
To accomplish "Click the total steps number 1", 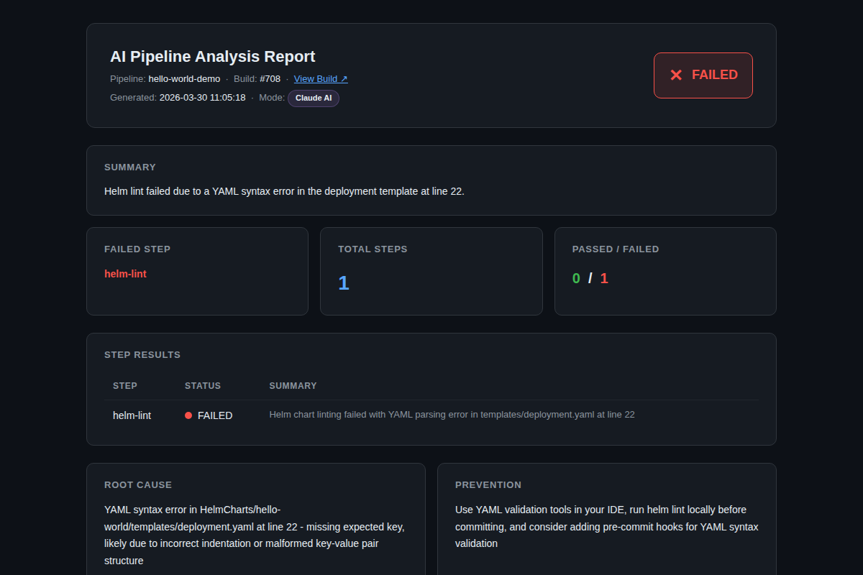I will pyautogui.click(x=344, y=283).
